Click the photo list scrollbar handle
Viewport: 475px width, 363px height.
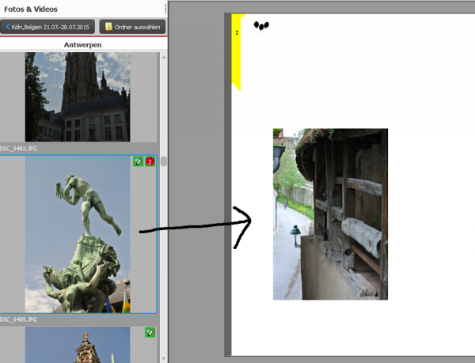click(164, 161)
